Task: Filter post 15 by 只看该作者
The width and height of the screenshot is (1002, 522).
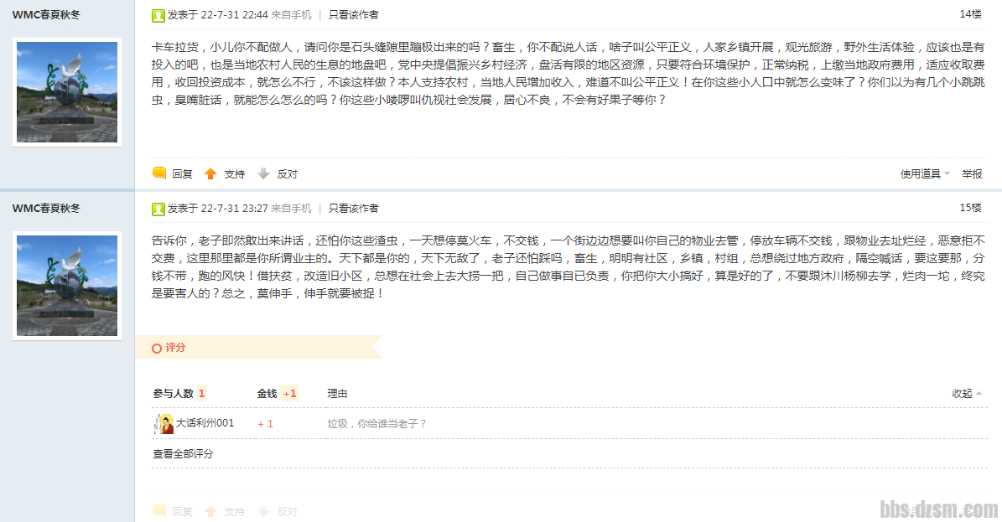Action: [x=353, y=209]
